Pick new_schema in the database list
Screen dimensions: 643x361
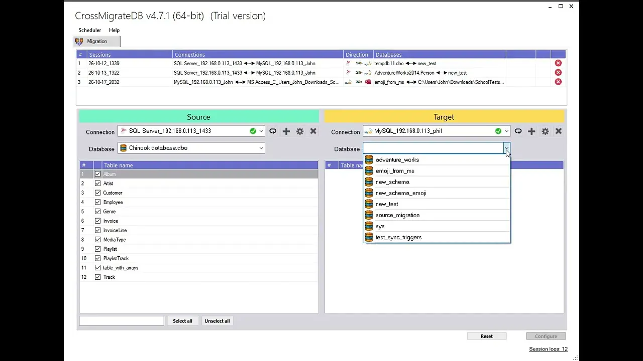[x=437, y=182]
